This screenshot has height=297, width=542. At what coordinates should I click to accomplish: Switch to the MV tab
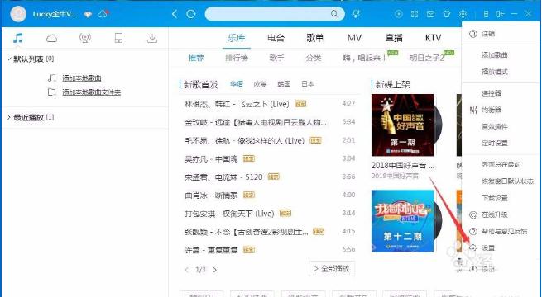pyautogui.click(x=354, y=38)
